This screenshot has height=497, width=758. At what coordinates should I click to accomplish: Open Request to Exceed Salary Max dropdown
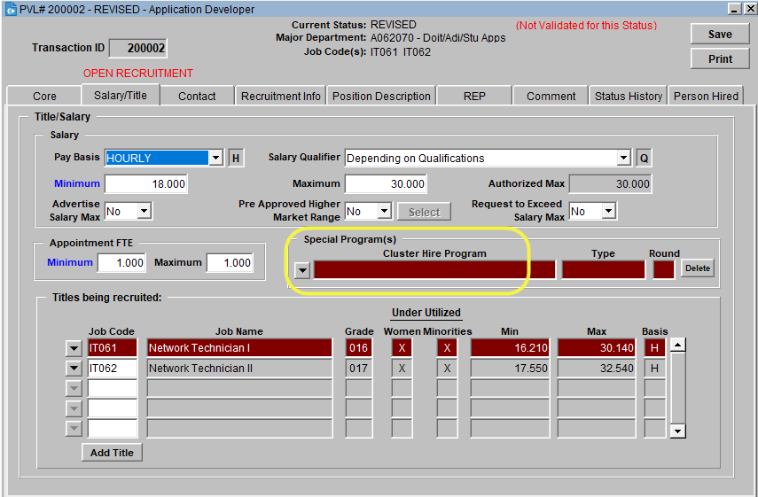click(609, 211)
